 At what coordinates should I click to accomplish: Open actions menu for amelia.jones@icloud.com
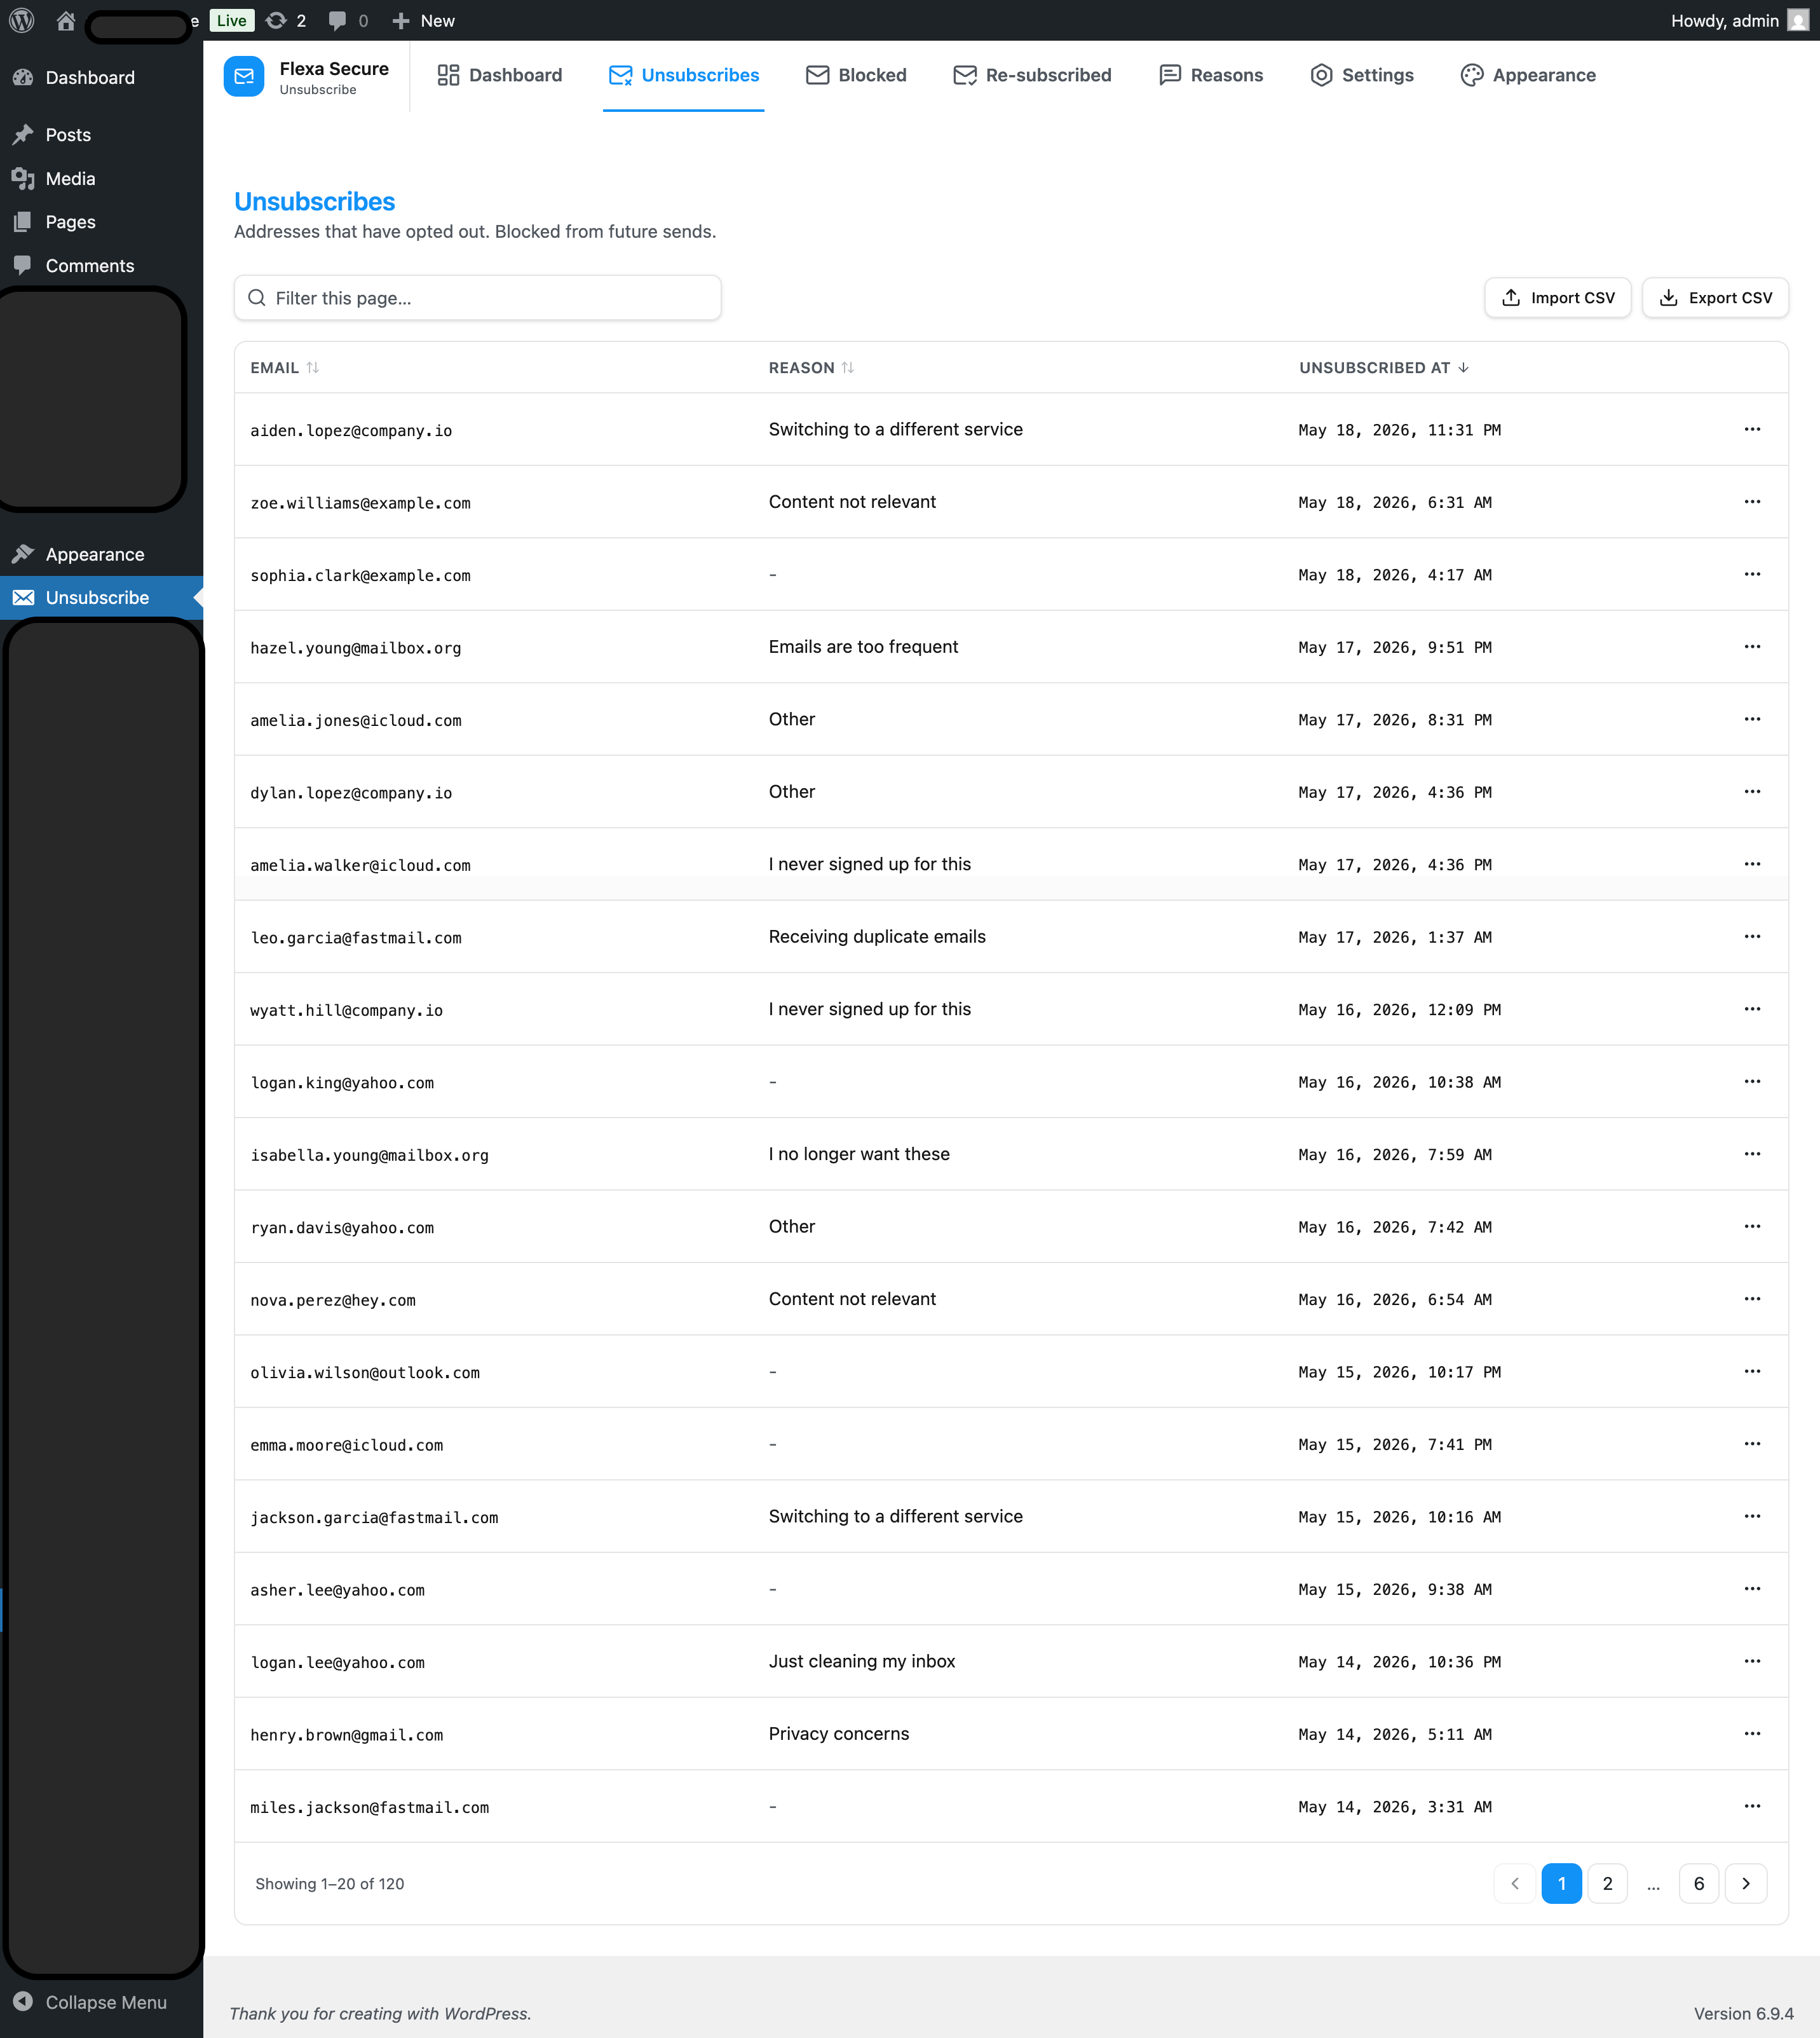click(x=1752, y=720)
